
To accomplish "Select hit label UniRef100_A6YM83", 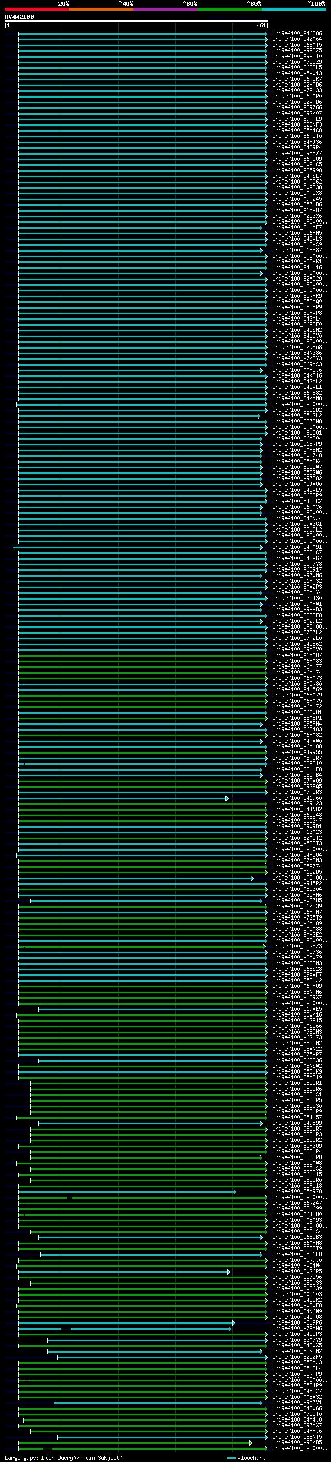I will click(297, 661).
